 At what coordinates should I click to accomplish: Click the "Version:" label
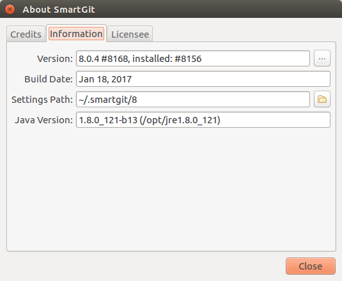coord(55,59)
